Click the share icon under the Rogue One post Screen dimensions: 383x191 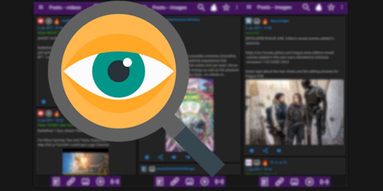(266, 151)
